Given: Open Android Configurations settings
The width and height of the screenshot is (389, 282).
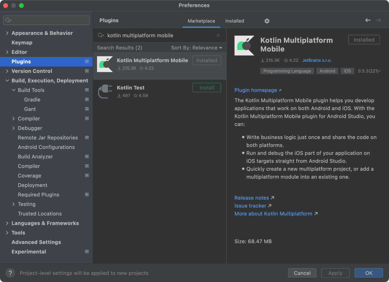Looking at the screenshot, I should [46, 147].
